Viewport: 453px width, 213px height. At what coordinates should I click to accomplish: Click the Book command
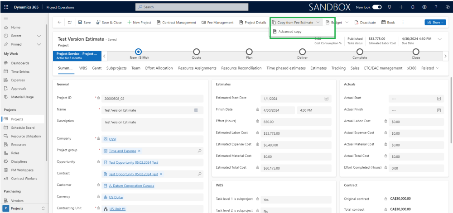(x=388, y=23)
